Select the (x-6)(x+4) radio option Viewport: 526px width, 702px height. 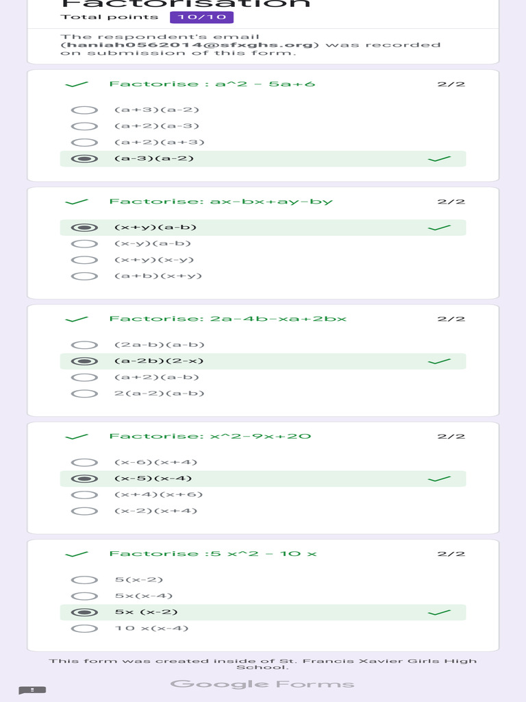click(84, 462)
